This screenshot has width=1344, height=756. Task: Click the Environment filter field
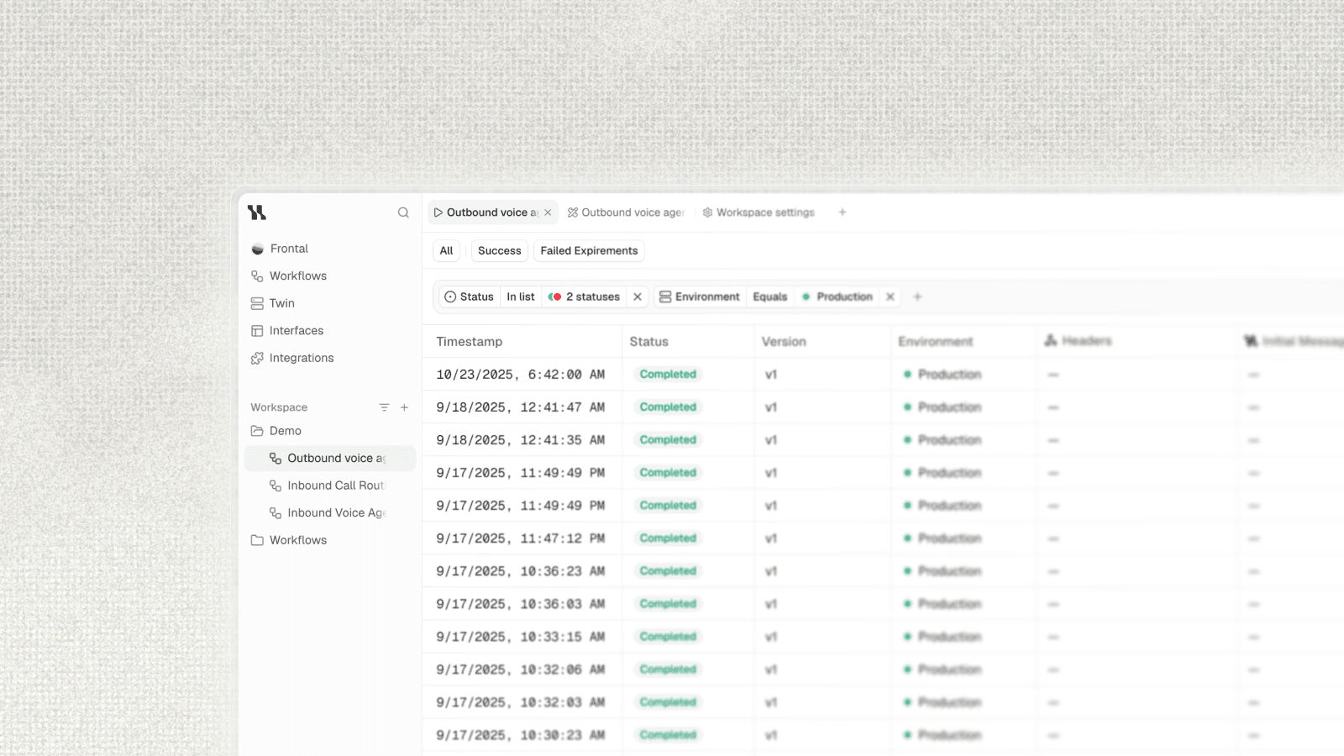(x=700, y=297)
